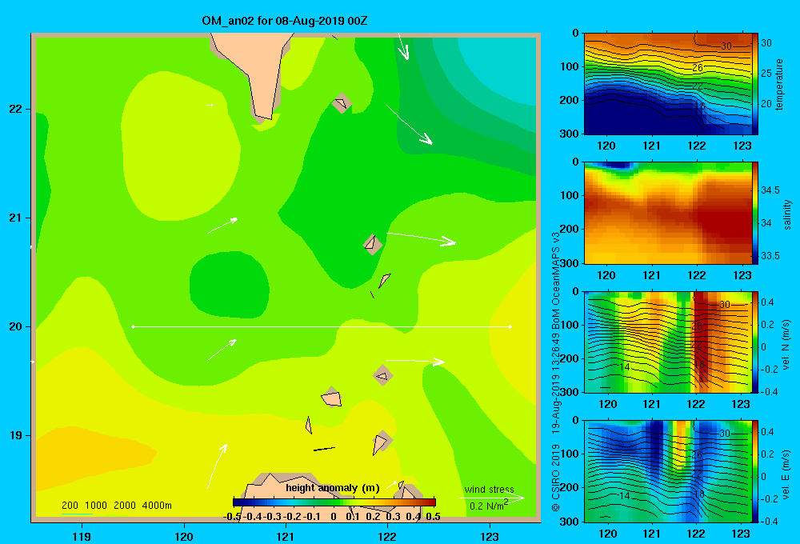Click the dark green eddy near 120.5E 20.4N
Screen dimensions: 800x544
[230, 285]
